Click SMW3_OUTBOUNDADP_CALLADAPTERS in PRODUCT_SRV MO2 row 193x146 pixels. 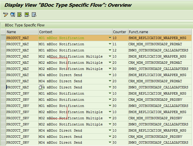point(158,124)
